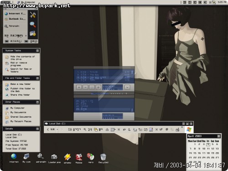Screen dimensions: 228x171
Task: Click the 검색 Search toolbar button
Action: (x=88, y=130)
